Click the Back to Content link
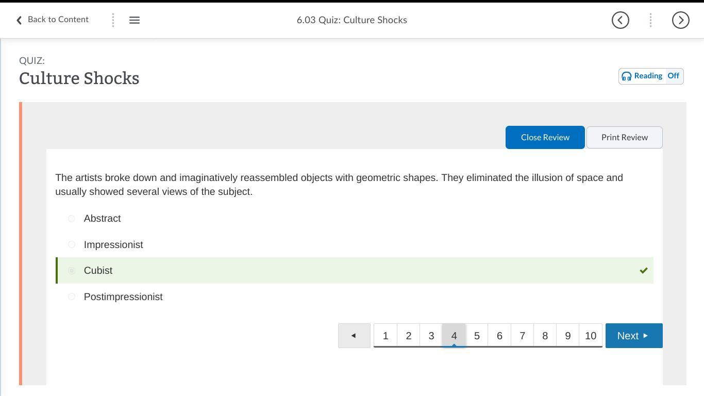The image size is (704, 396). [x=58, y=20]
